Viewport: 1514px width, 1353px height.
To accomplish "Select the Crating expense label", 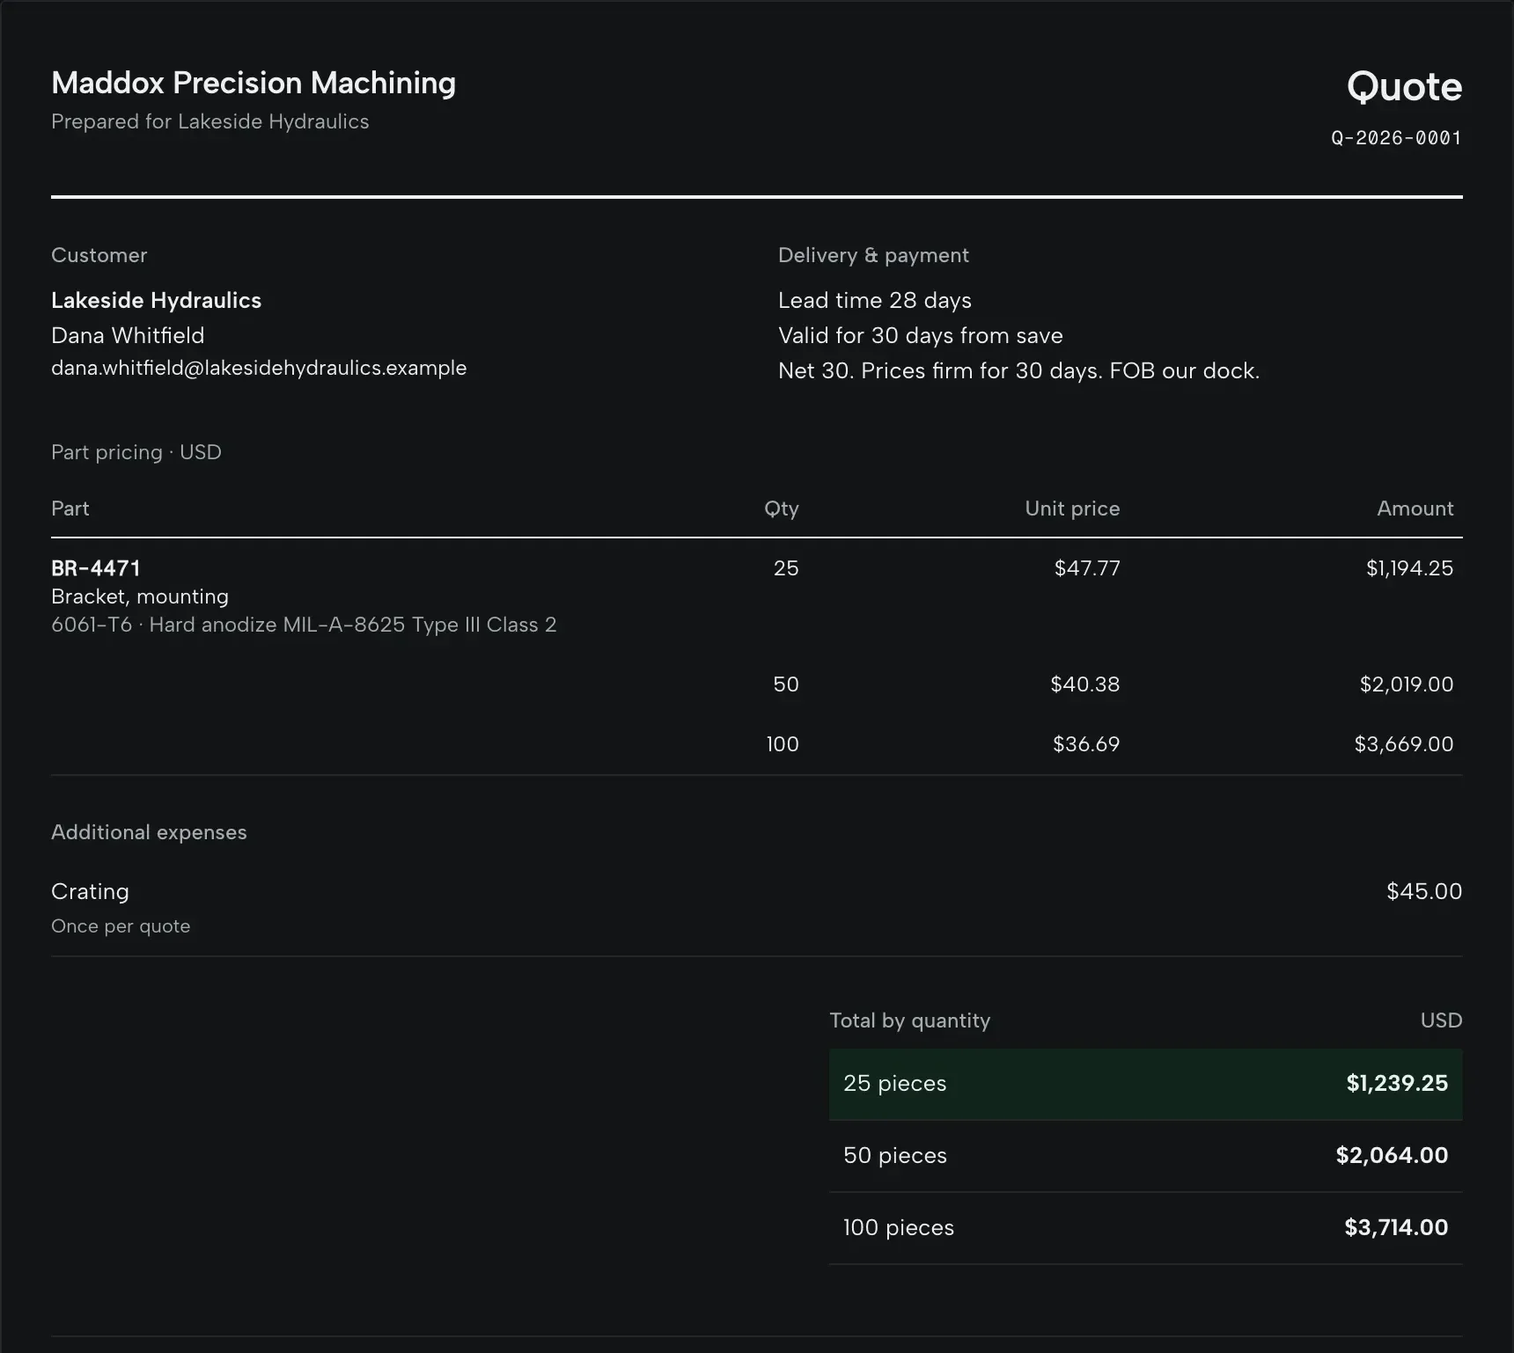I will (x=90, y=891).
